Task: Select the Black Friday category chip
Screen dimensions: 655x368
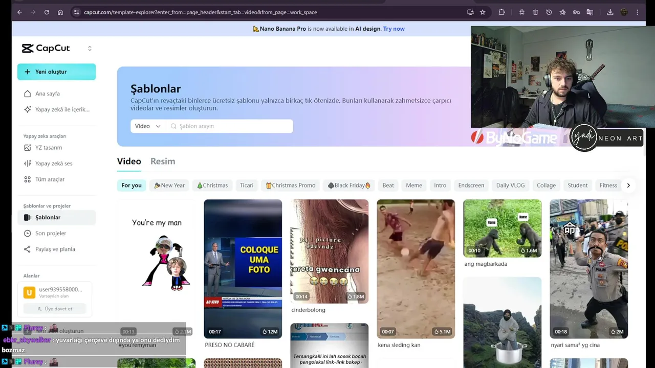Action: (x=349, y=185)
